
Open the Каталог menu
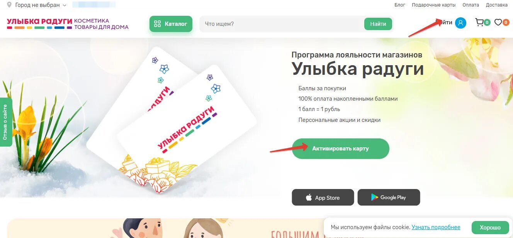(171, 24)
